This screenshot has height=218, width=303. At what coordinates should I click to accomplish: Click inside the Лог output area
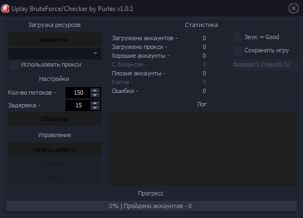202,148
